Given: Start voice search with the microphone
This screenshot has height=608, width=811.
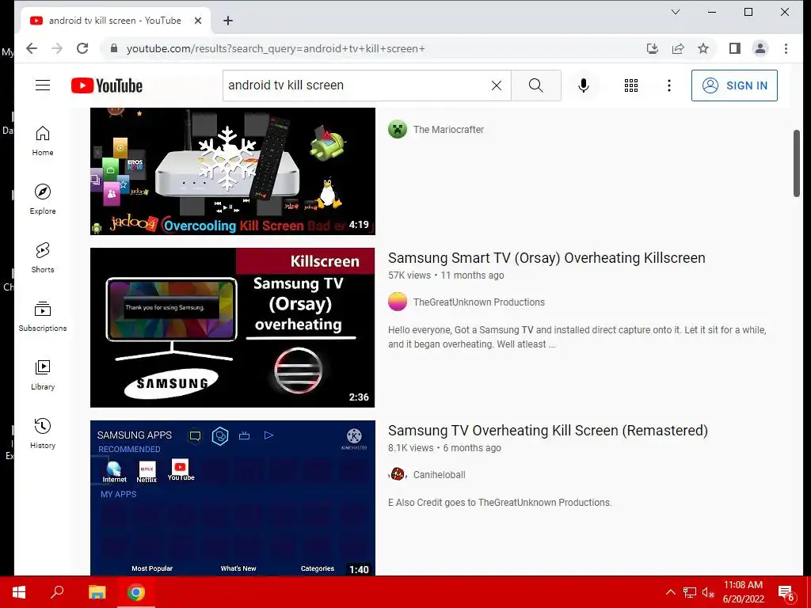Looking at the screenshot, I should pyautogui.click(x=584, y=85).
